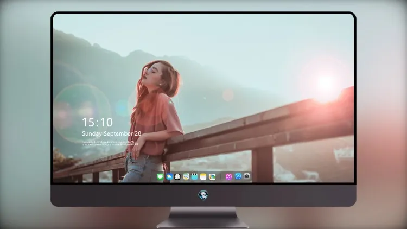Click the 15:10 clock widget
This screenshot has height=229, width=407.
pos(97,122)
